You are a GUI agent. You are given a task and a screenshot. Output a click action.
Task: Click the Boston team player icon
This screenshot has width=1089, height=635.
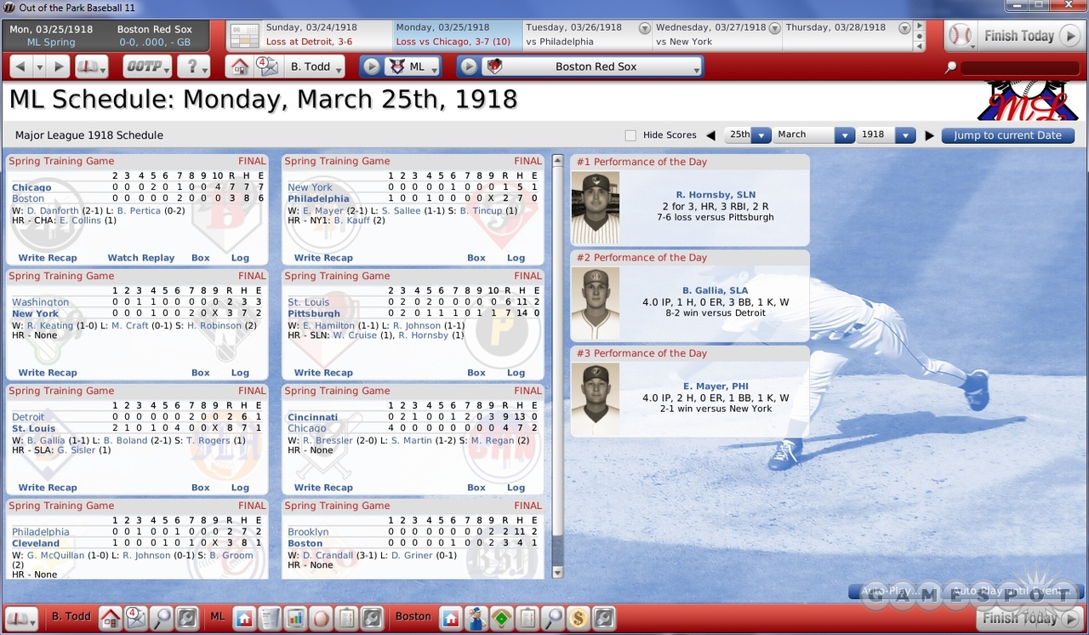tap(476, 617)
